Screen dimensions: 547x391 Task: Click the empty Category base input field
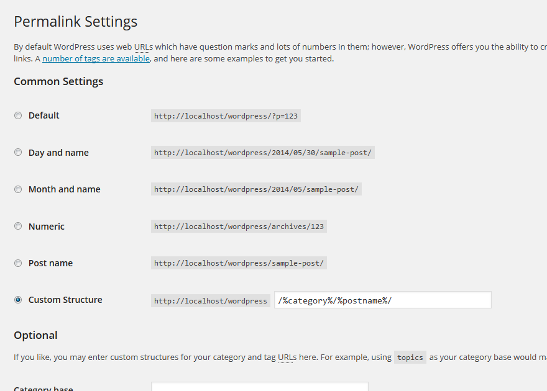(x=259, y=387)
